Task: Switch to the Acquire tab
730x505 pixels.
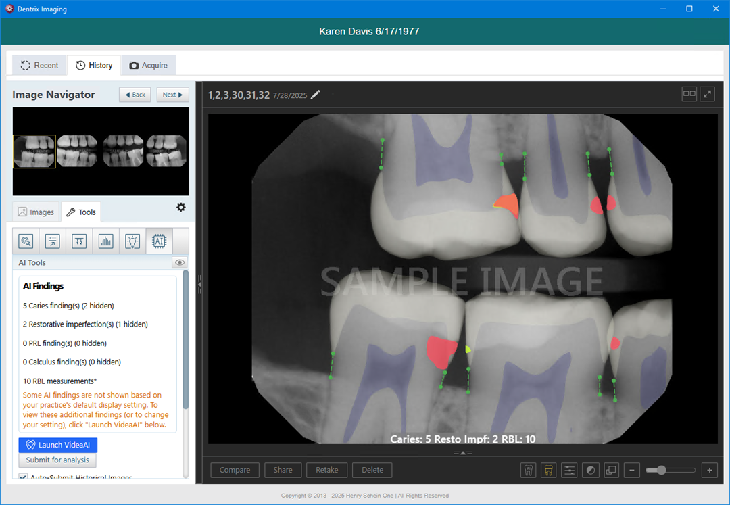Action: click(149, 65)
